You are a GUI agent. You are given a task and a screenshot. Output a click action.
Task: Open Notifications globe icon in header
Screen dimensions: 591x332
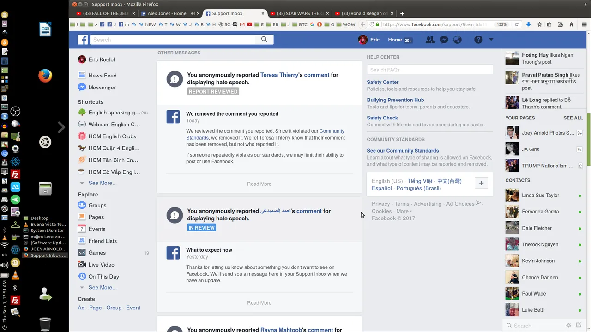tap(458, 40)
